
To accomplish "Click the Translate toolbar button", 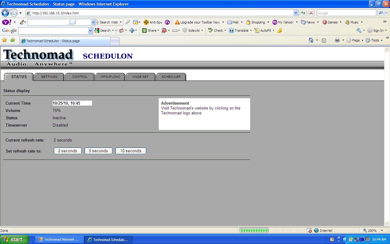I will (239, 30).
